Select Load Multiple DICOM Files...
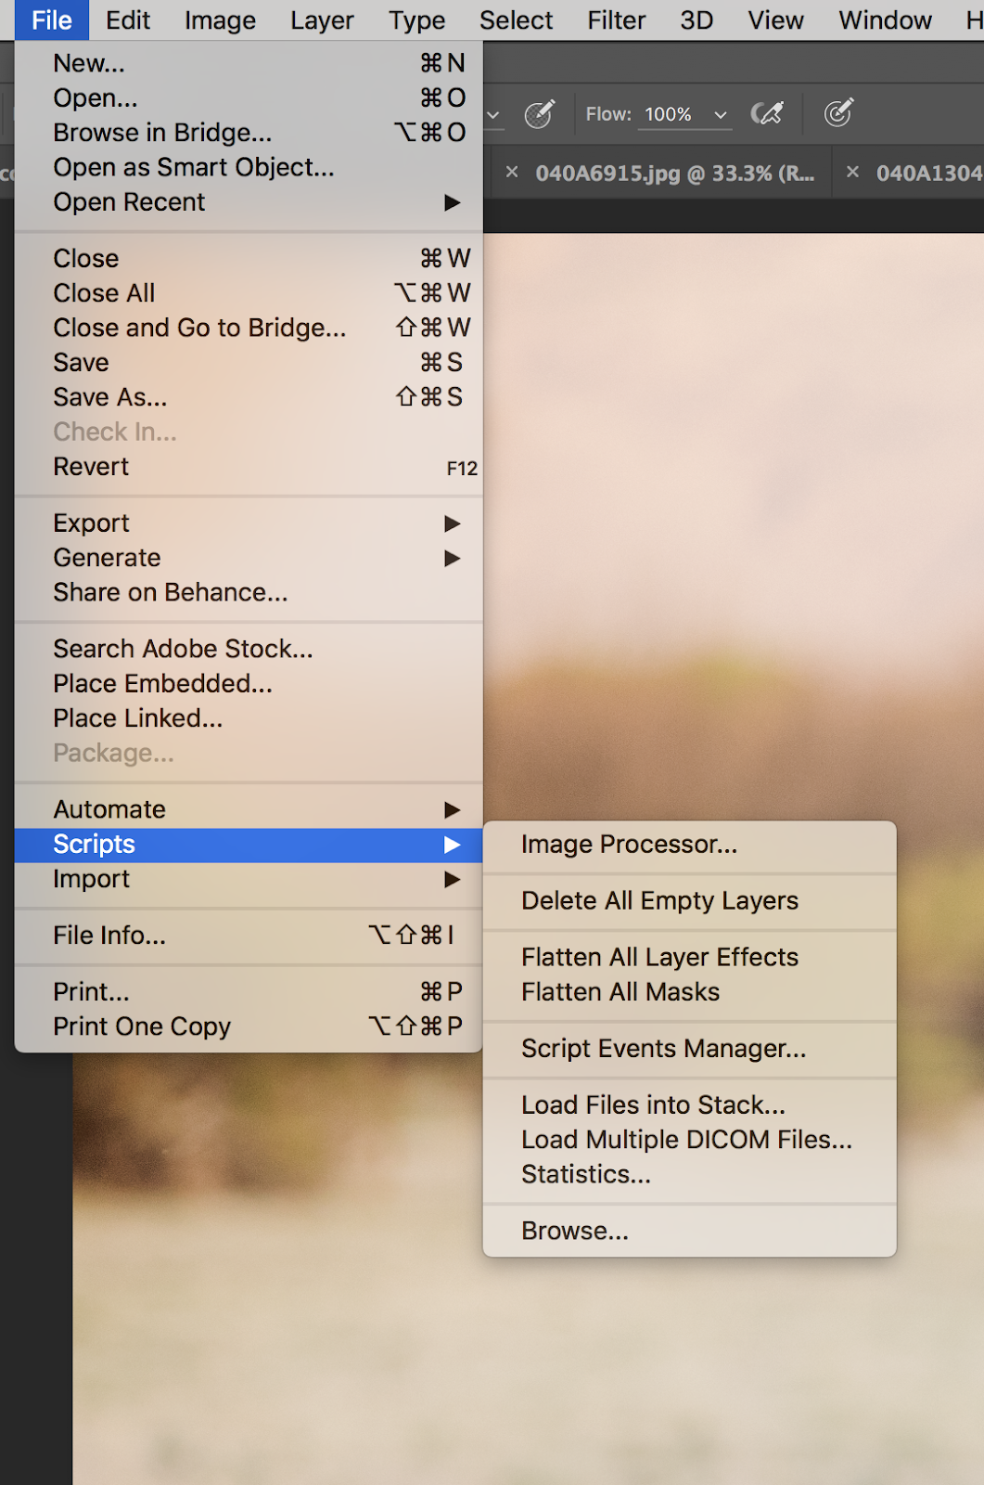Screen dimensions: 984x1485 click(690, 1140)
